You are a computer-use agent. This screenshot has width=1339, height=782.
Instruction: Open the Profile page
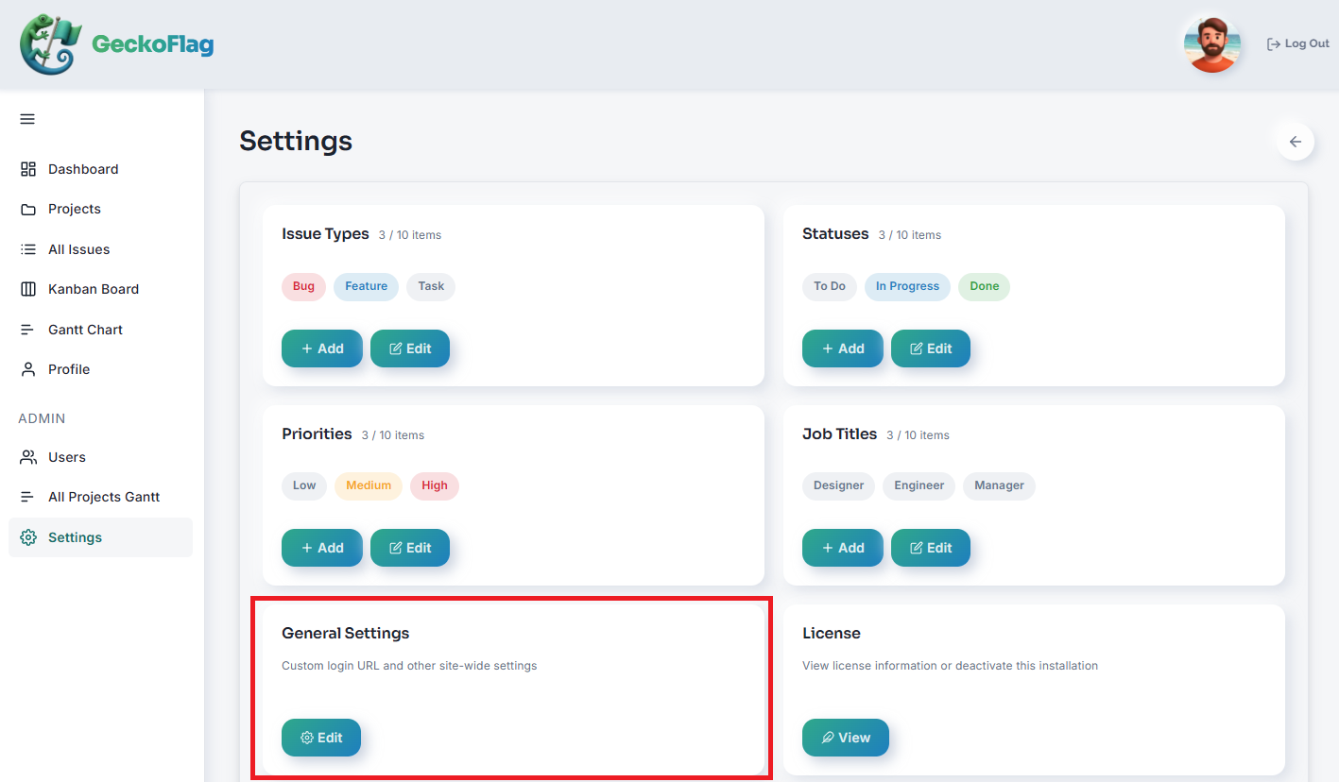click(100, 369)
